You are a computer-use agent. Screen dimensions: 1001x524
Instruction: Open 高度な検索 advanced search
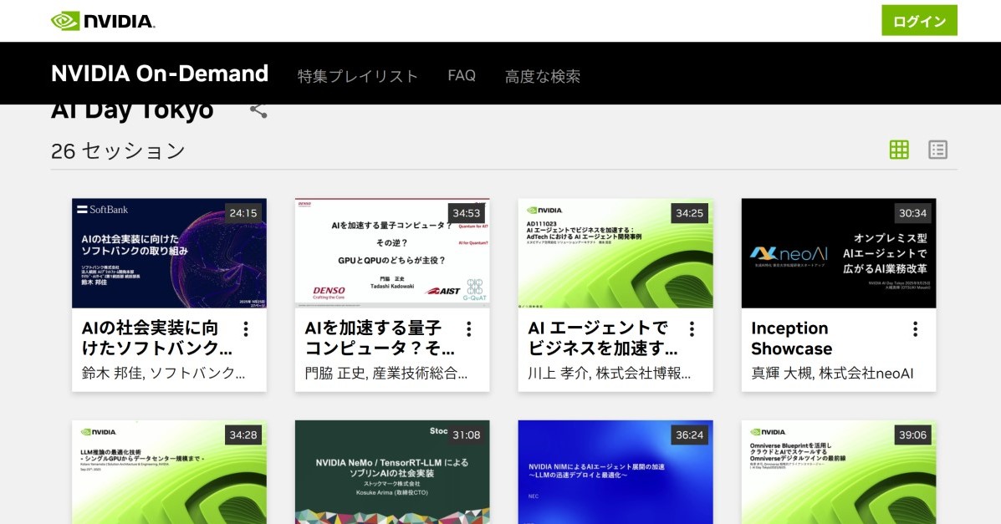coord(542,76)
